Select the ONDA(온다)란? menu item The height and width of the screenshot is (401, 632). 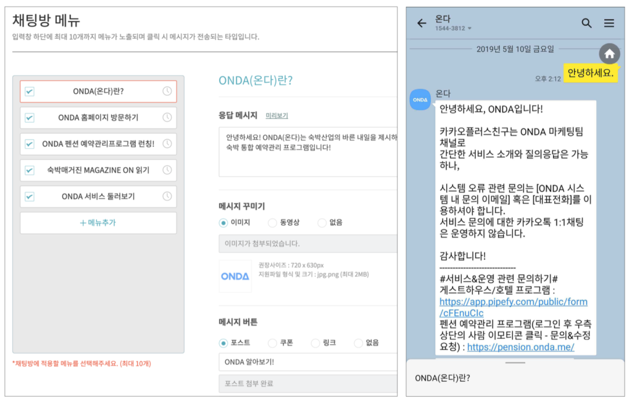tap(98, 91)
